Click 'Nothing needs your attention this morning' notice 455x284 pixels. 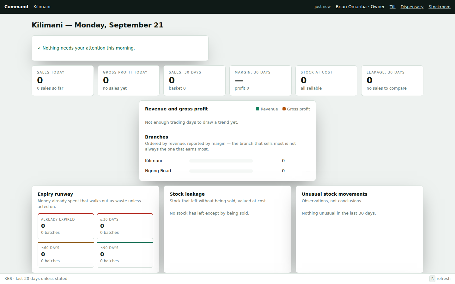86,48
